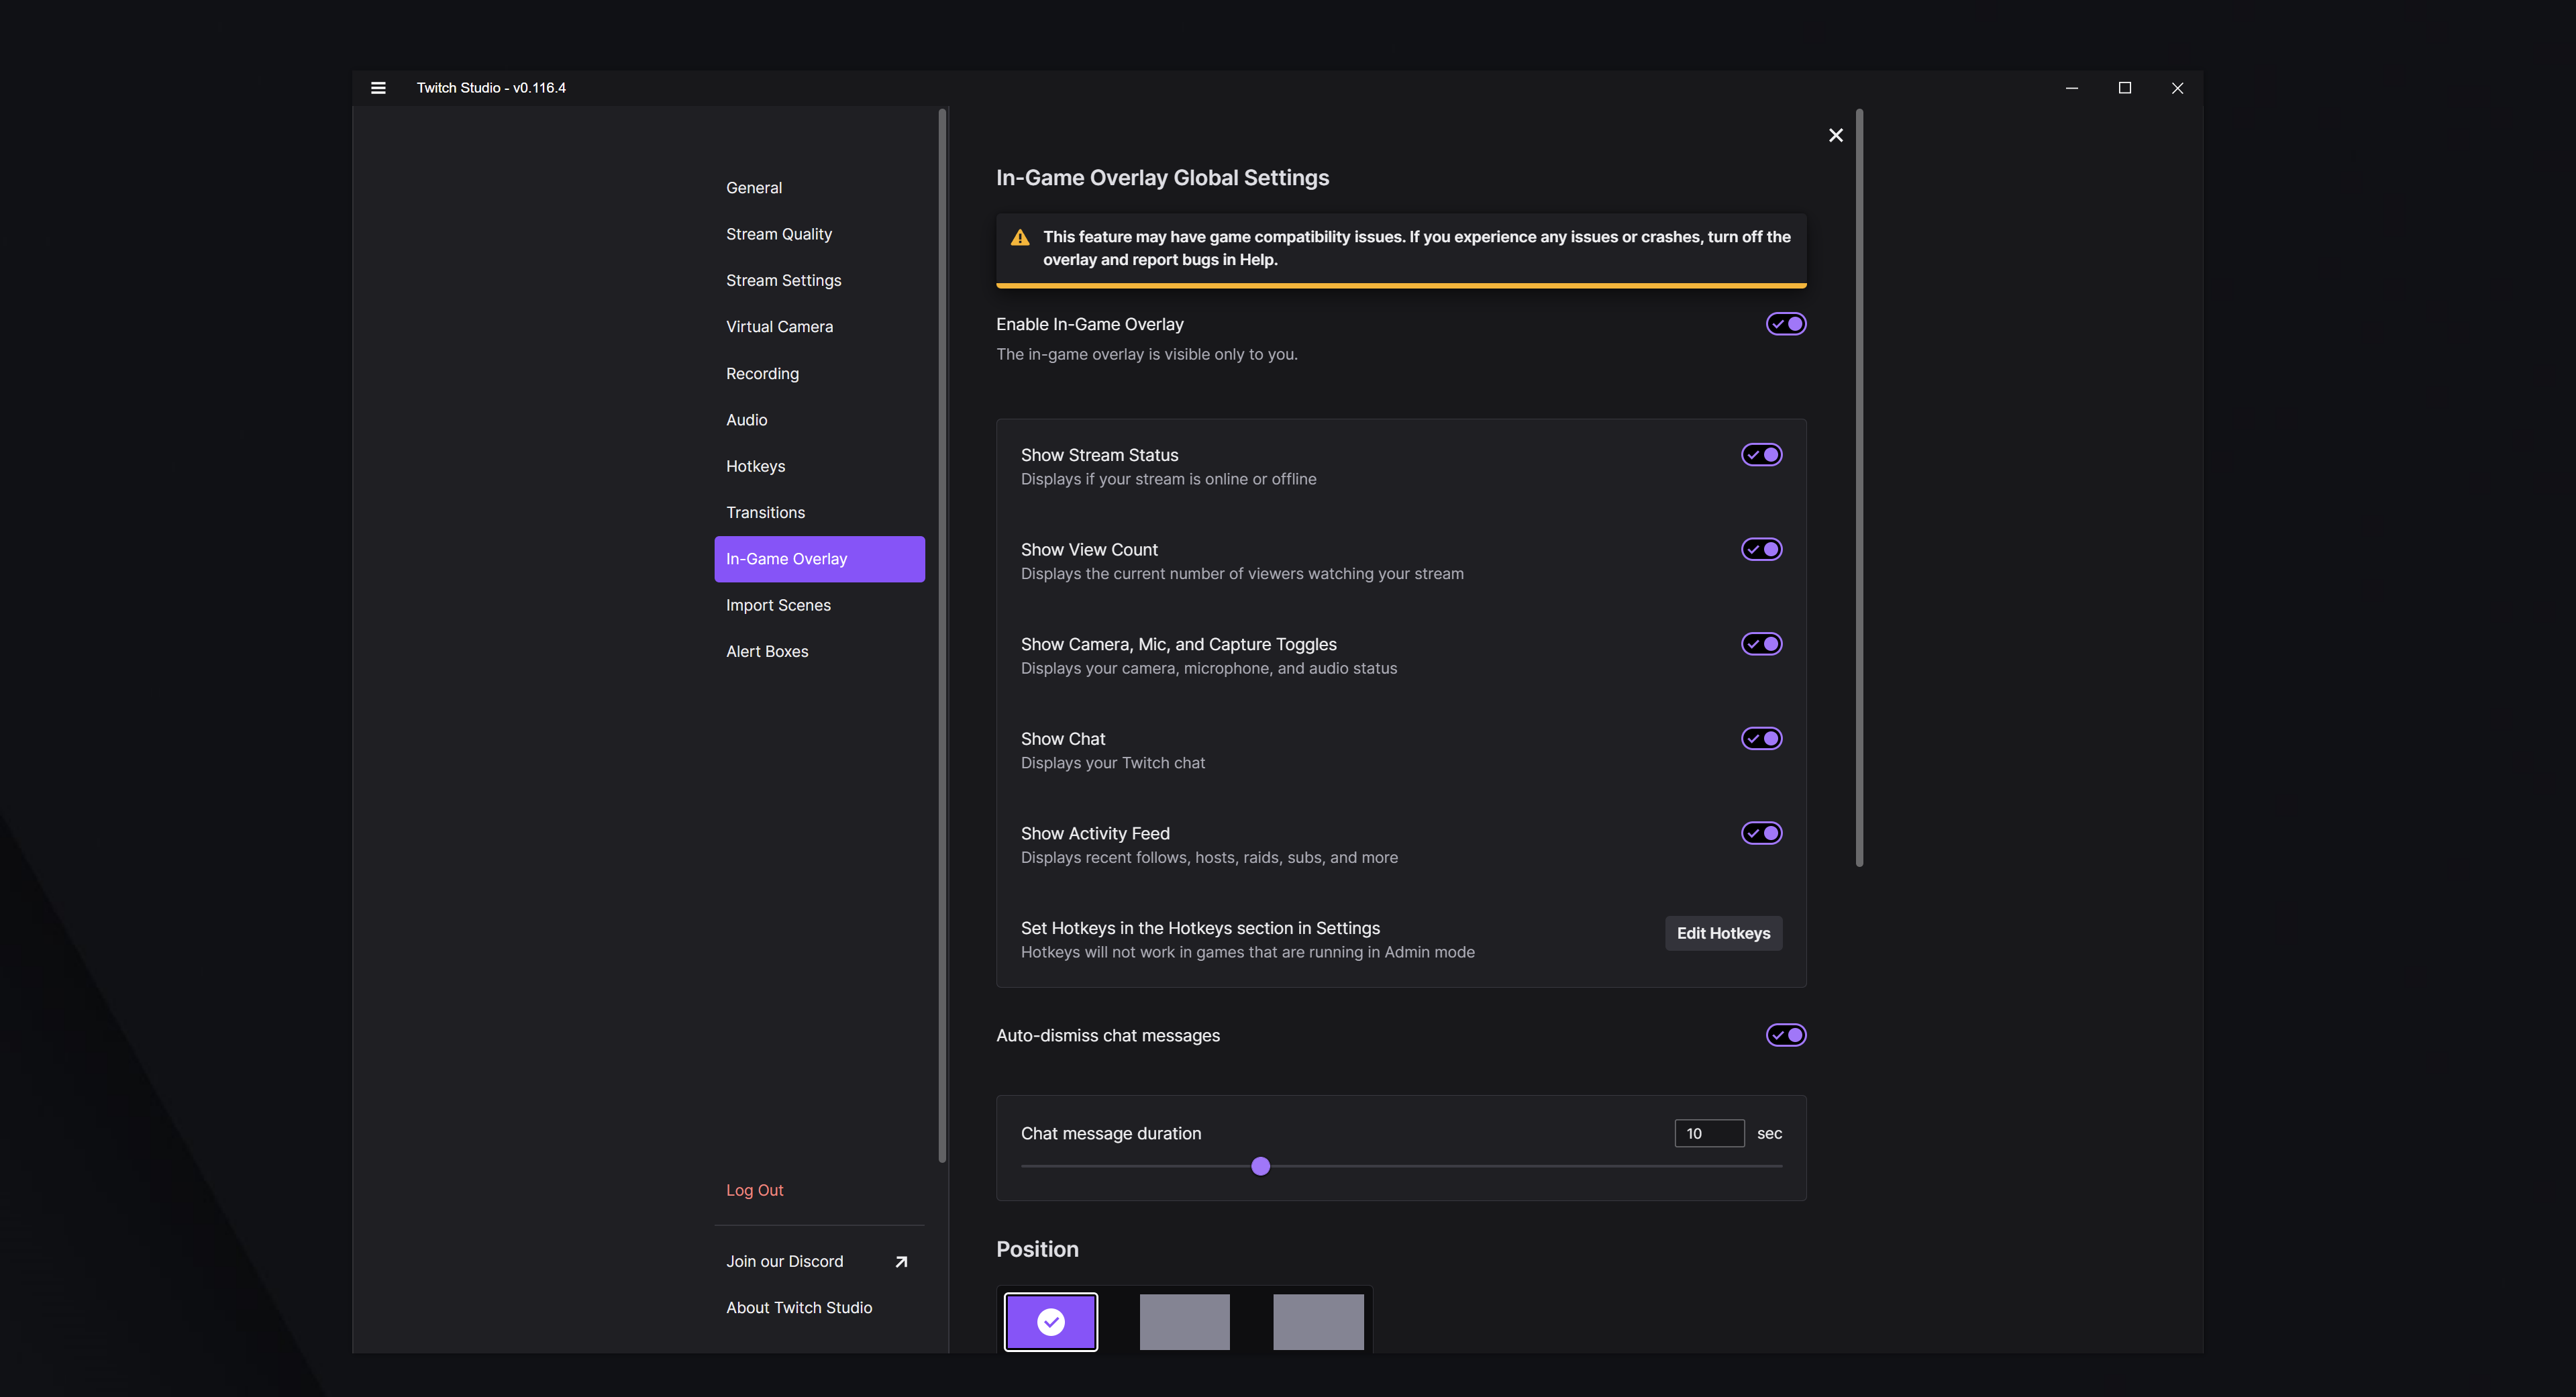This screenshot has height=1397, width=2576.
Task: Open Stream Settings section
Action: point(819,280)
